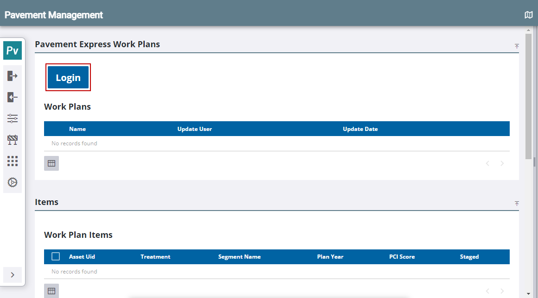
Task: Click the Login button
Action: (68, 77)
